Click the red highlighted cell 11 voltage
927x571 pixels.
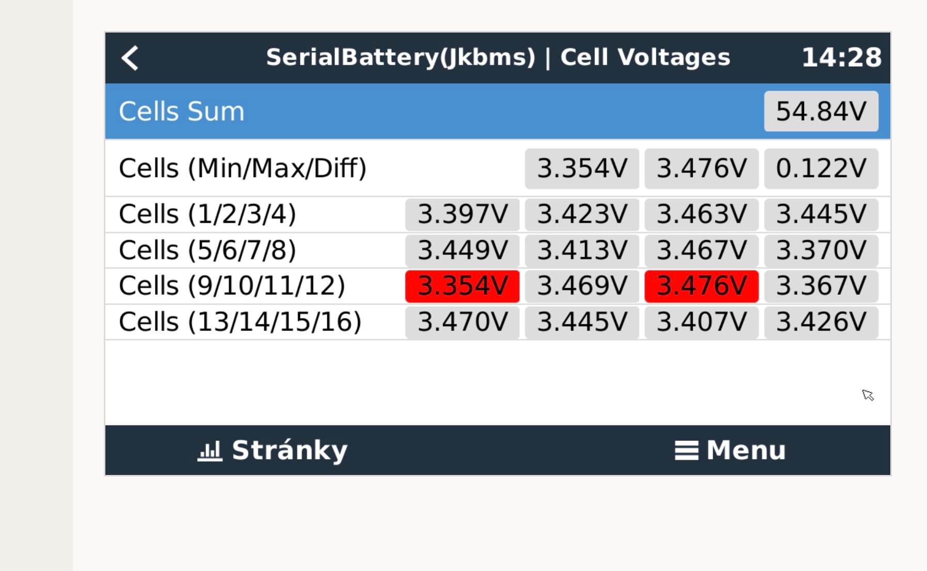(x=701, y=286)
